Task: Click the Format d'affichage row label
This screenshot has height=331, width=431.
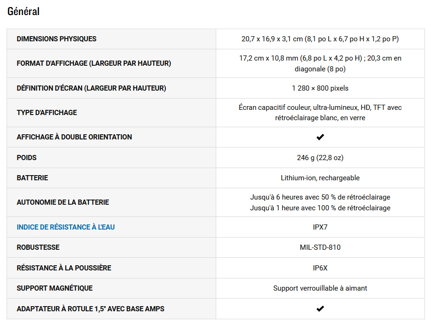Action: [94, 63]
